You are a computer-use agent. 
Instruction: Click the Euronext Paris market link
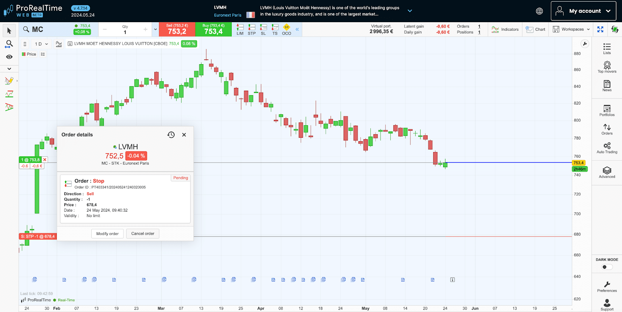(x=228, y=15)
